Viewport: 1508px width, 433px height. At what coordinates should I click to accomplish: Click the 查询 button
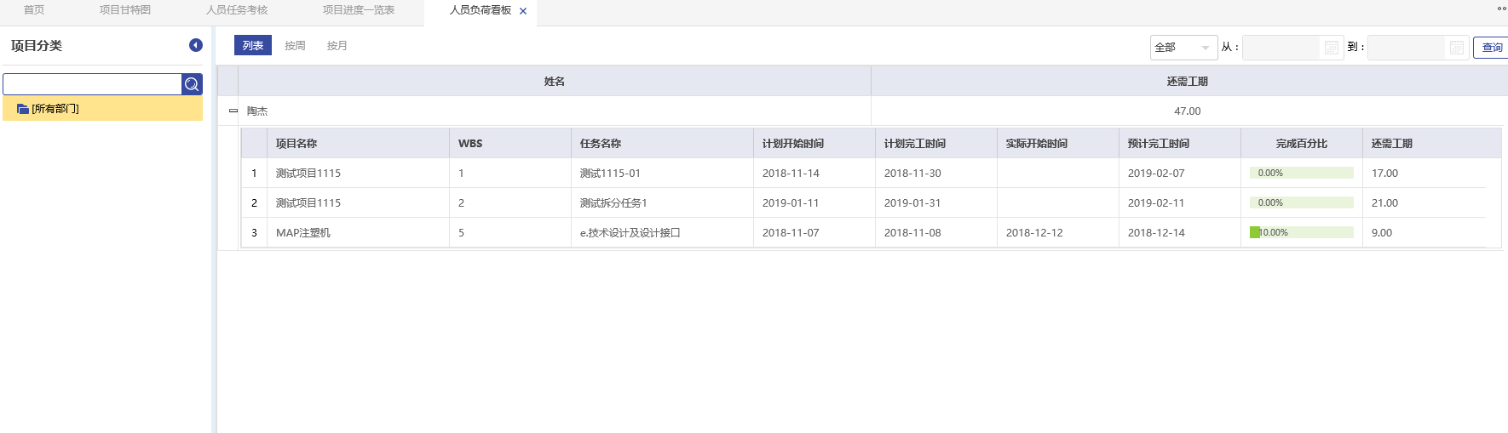coord(1491,48)
